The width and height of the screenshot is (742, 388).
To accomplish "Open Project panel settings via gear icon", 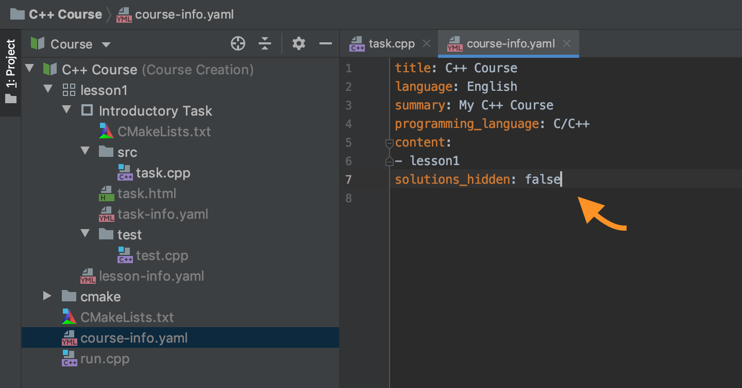I will pyautogui.click(x=298, y=43).
